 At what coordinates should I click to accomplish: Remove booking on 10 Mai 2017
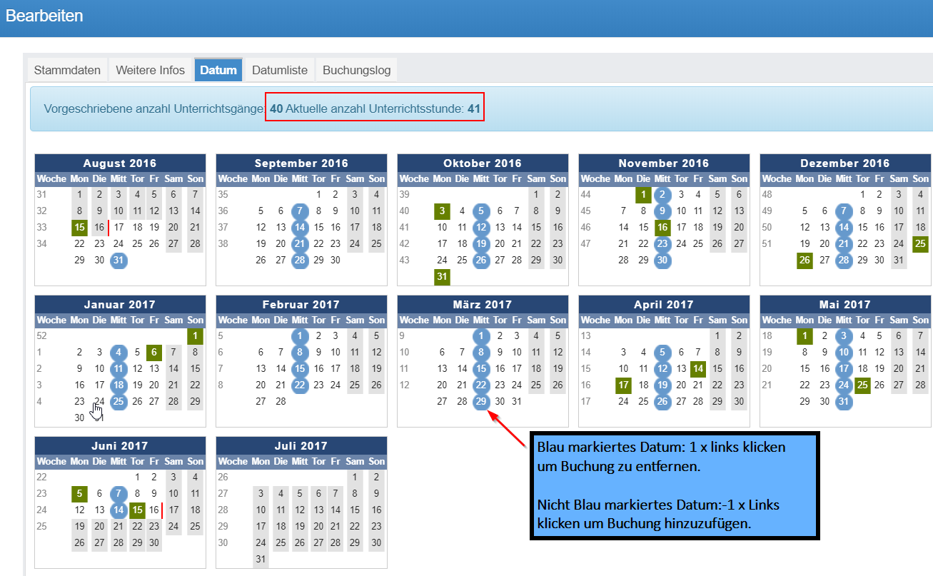(844, 352)
